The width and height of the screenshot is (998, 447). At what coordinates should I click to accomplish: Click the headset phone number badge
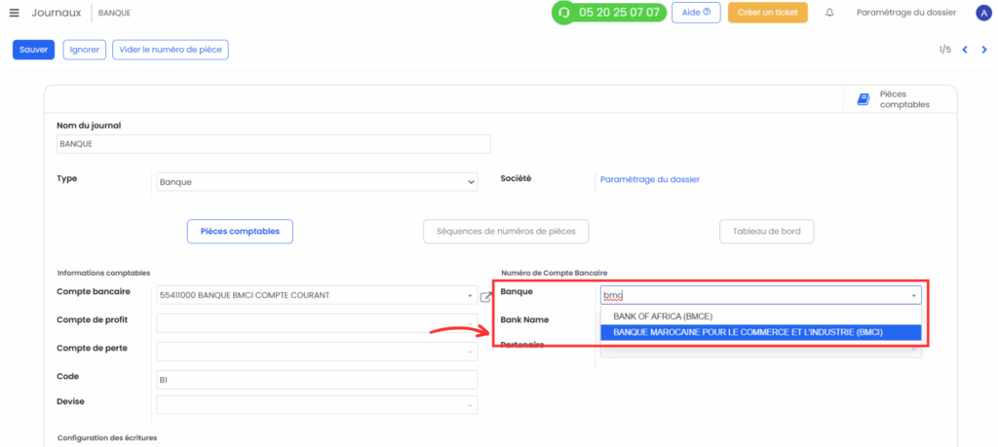(x=609, y=13)
